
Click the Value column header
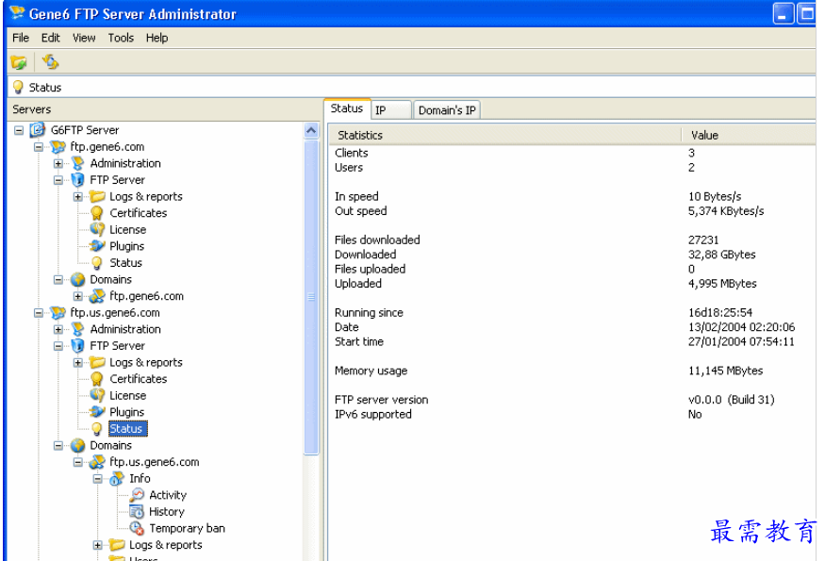click(x=749, y=135)
